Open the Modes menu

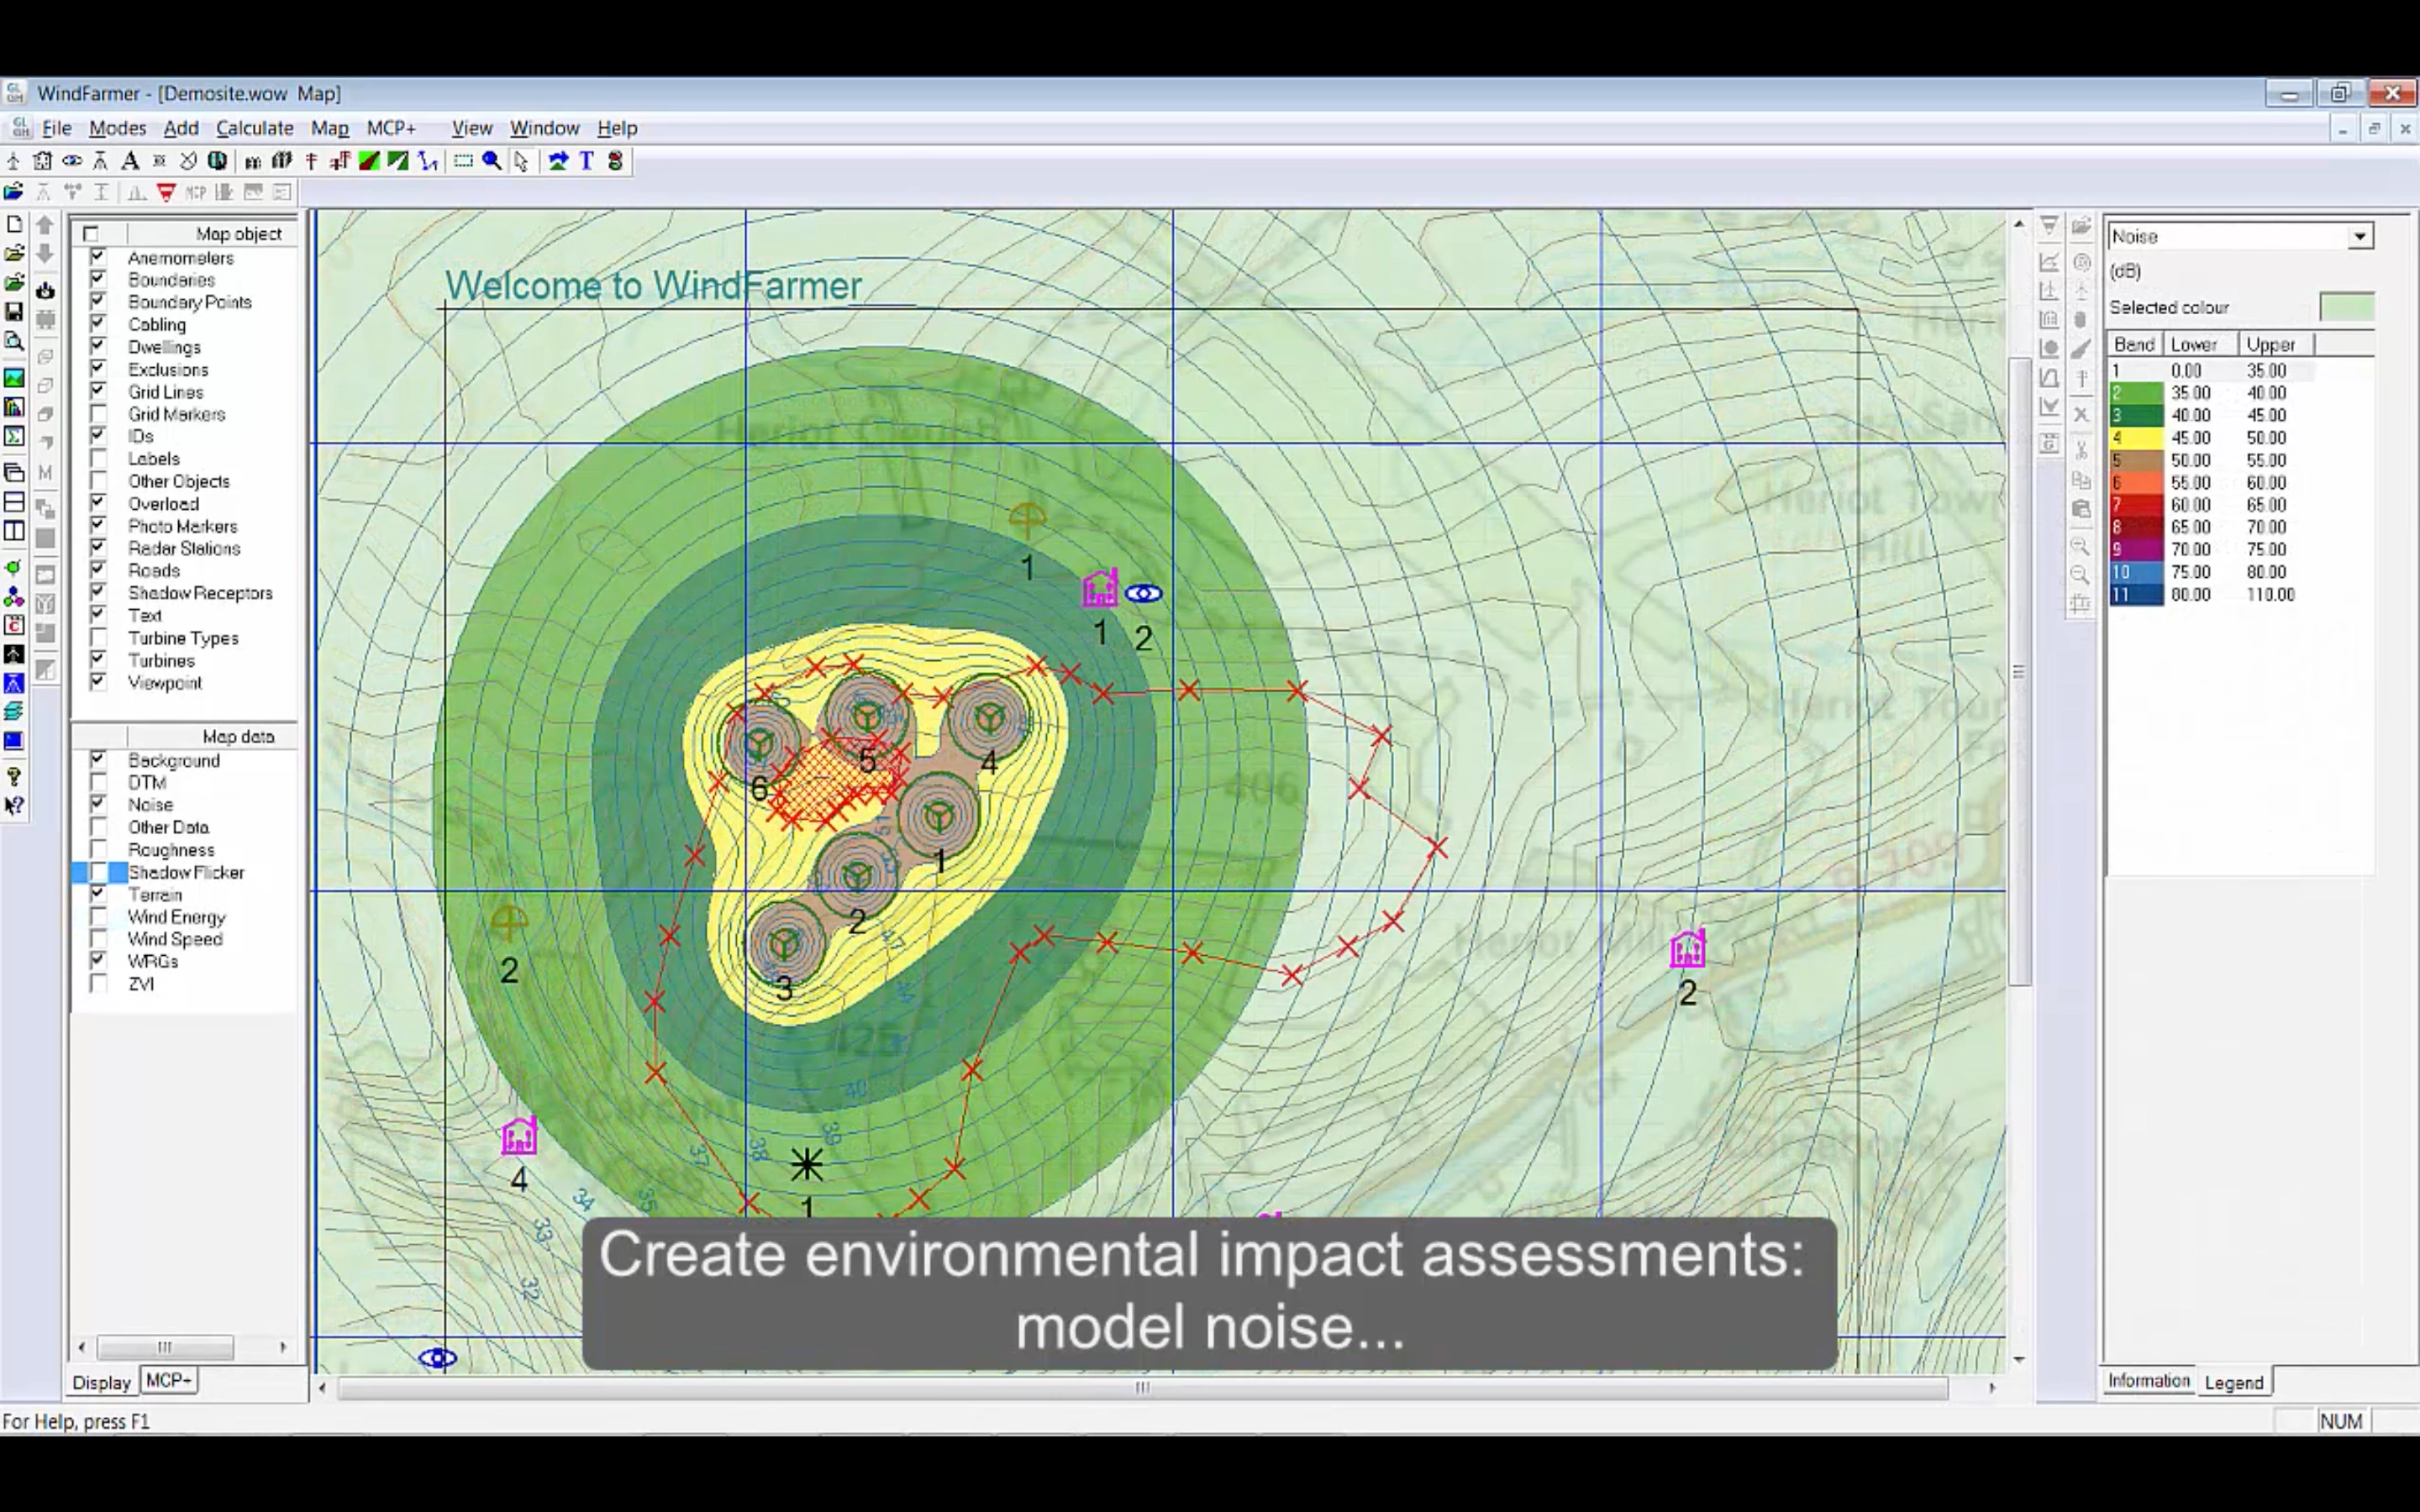click(117, 128)
